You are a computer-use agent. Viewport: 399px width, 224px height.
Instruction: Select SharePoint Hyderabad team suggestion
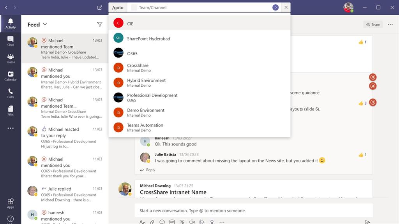(199, 38)
